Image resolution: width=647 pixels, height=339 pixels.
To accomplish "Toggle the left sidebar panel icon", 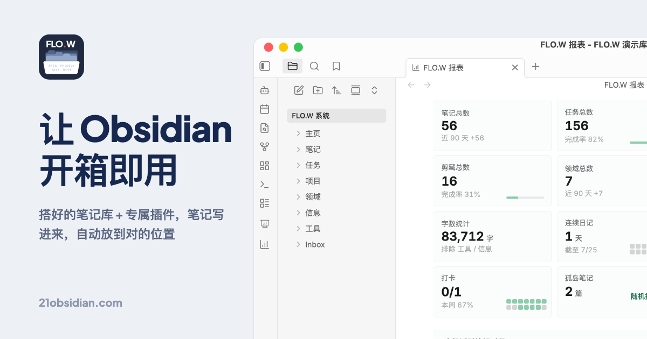I will pos(265,66).
